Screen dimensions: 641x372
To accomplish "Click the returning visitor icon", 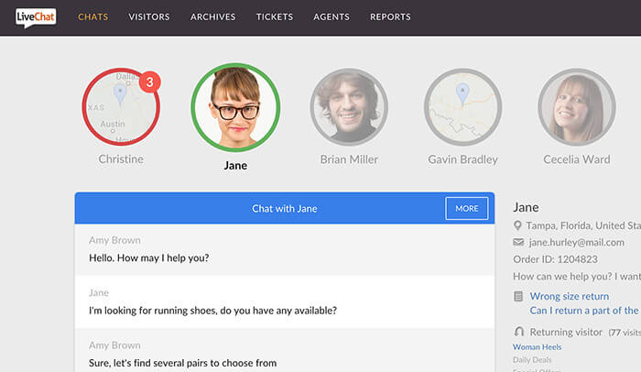I will pyautogui.click(x=519, y=332).
